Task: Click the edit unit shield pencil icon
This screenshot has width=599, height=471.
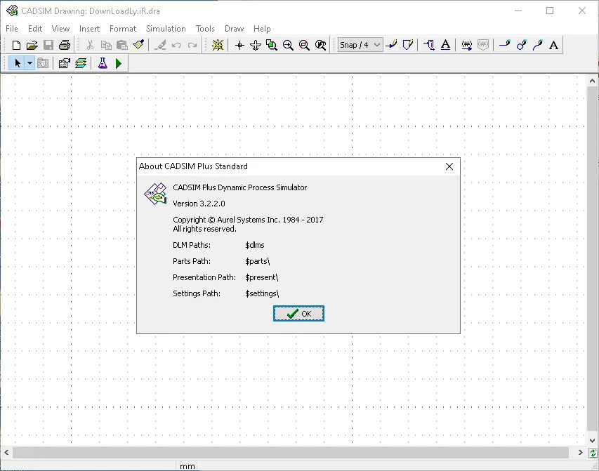Action: [x=407, y=45]
